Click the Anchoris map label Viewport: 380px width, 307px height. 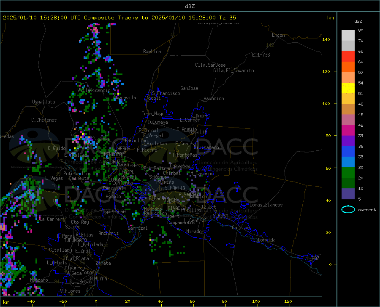click(x=109, y=233)
